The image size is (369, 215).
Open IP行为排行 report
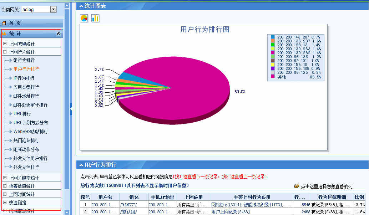pos(24,78)
